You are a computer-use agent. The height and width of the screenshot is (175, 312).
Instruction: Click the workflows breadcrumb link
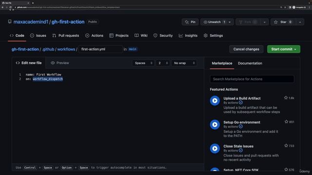pyautogui.click(x=66, y=49)
